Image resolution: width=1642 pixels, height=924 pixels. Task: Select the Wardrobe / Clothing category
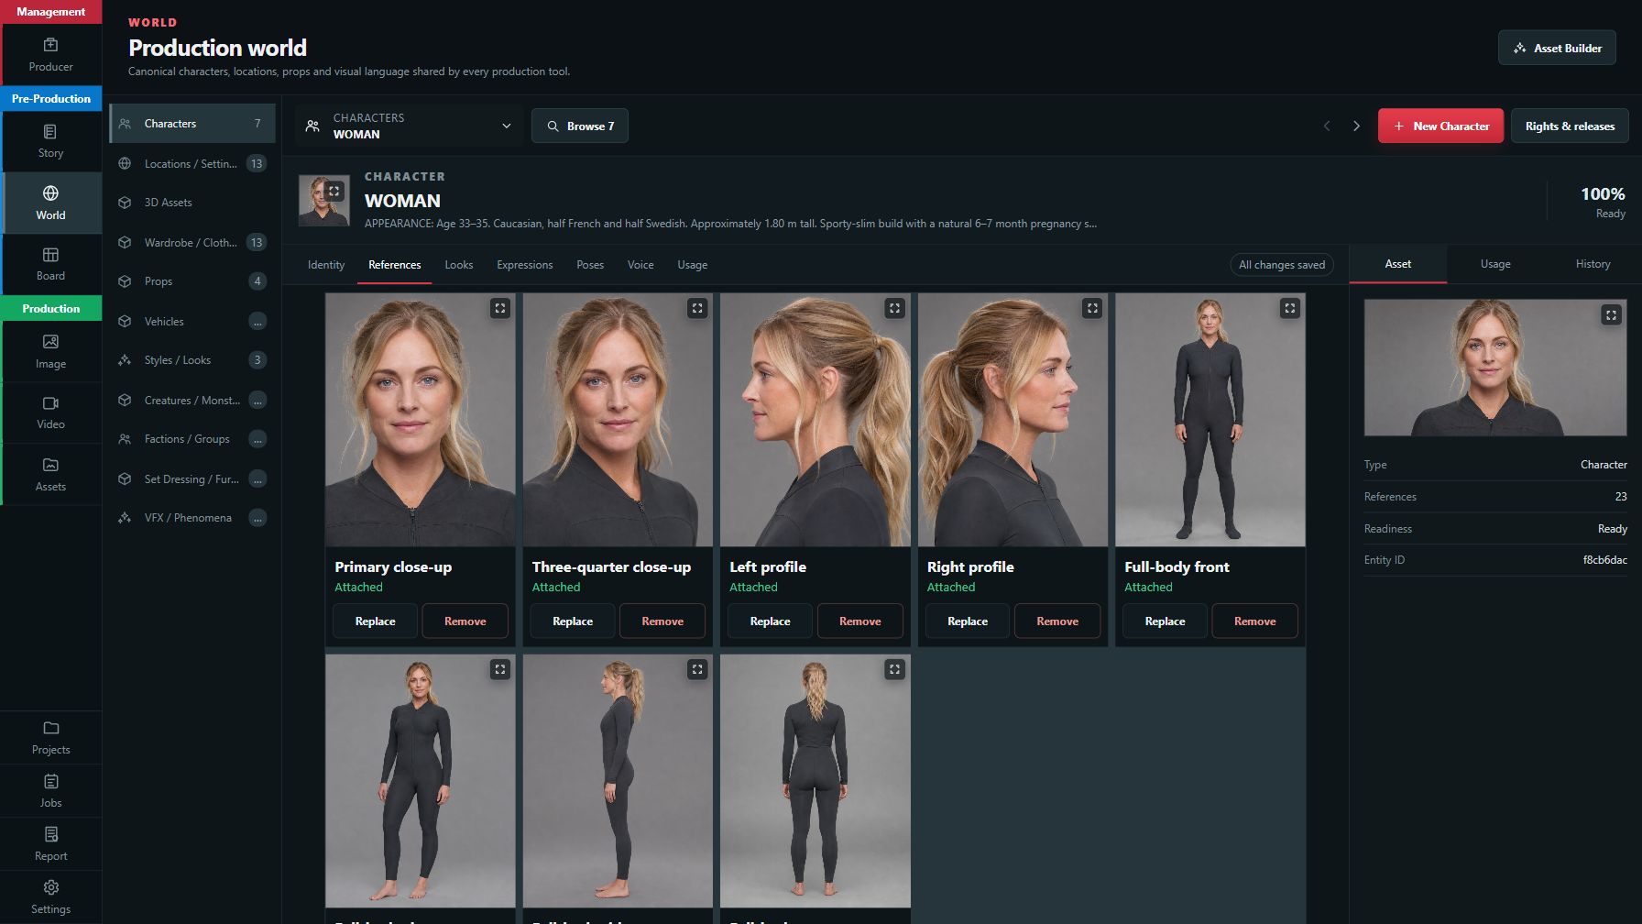click(192, 243)
